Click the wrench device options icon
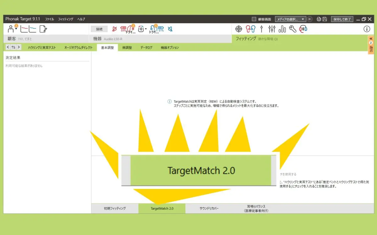 coord(292,29)
